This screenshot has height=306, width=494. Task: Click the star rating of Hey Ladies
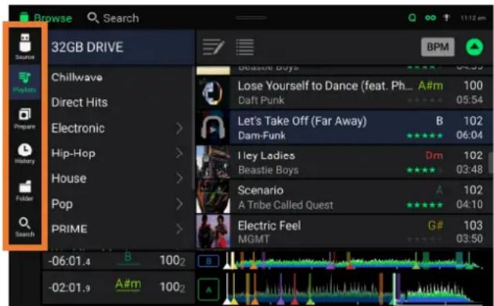[x=424, y=170]
